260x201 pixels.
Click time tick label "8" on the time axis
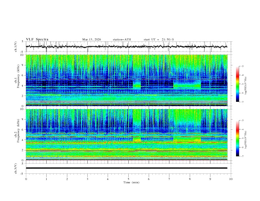[x=190, y=179]
